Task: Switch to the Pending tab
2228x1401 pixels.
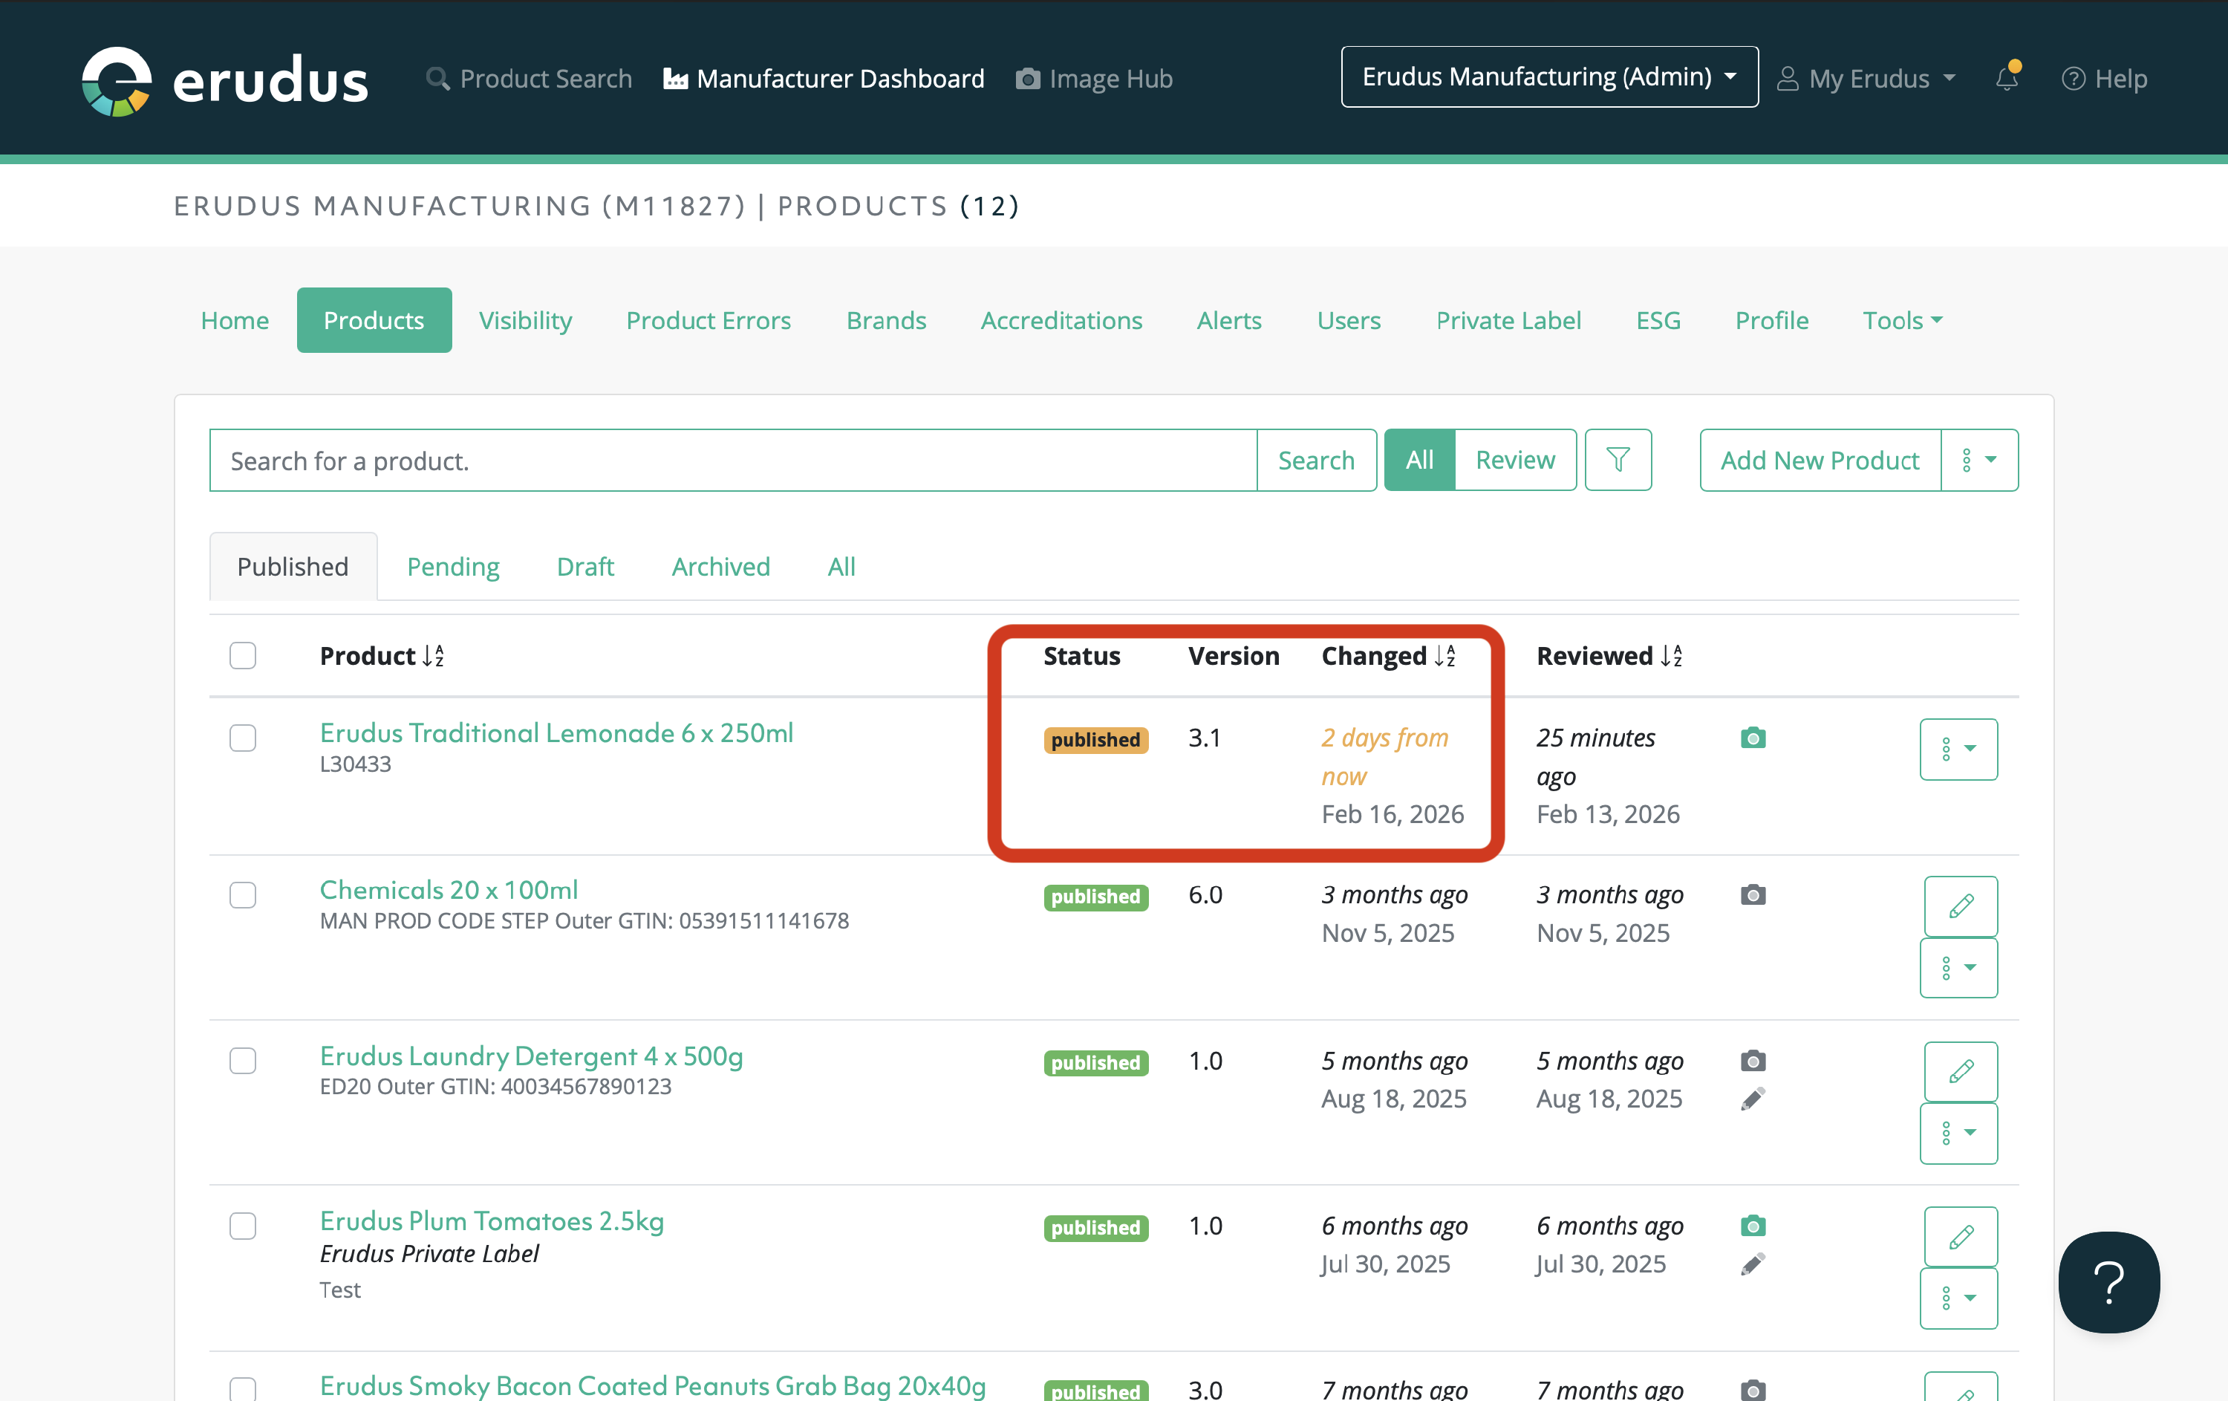Action: coord(452,566)
